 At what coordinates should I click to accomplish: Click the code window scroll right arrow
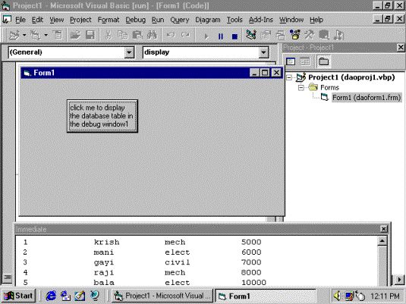tap(399, 280)
